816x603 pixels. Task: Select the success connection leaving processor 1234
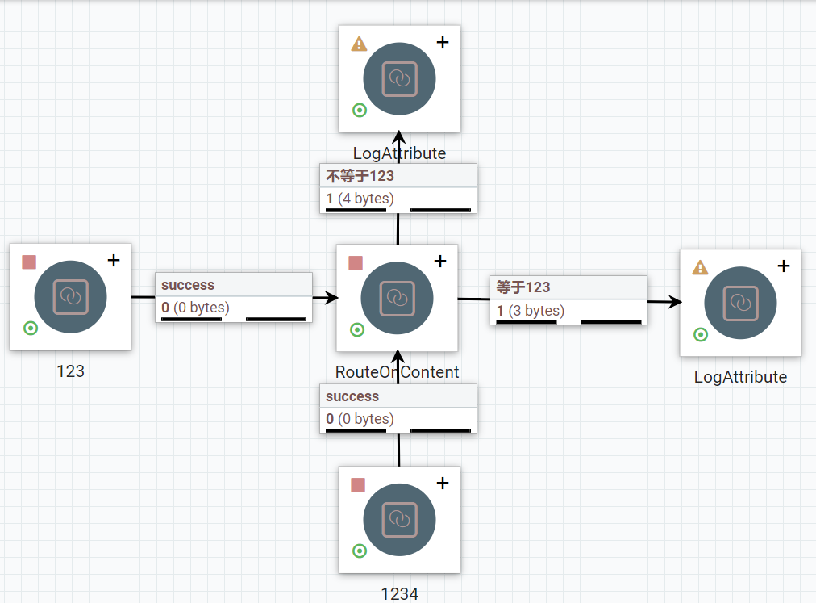pyautogui.click(x=398, y=408)
